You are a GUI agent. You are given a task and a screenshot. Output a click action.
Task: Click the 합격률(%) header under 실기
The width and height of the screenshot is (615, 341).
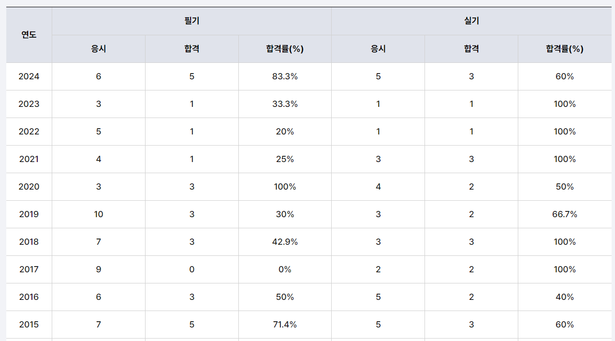[565, 49]
